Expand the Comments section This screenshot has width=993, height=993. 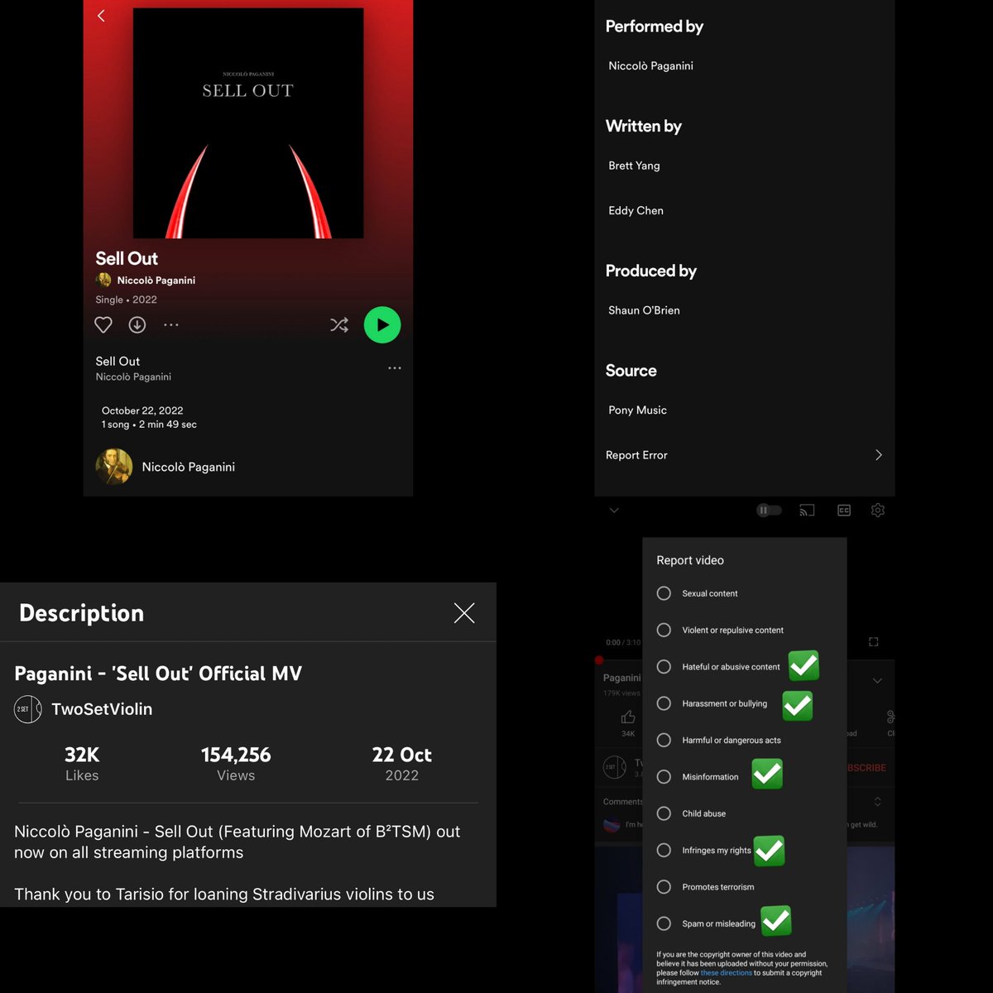878,802
